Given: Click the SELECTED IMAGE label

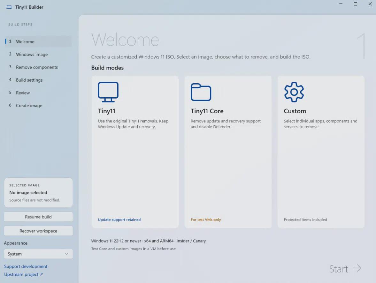Looking at the screenshot, I should [25, 185].
